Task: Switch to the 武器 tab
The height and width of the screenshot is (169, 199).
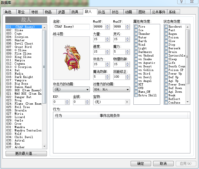Action: 63,12
